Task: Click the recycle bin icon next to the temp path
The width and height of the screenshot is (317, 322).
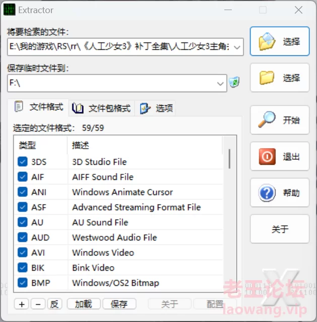Action: (x=234, y=82)
